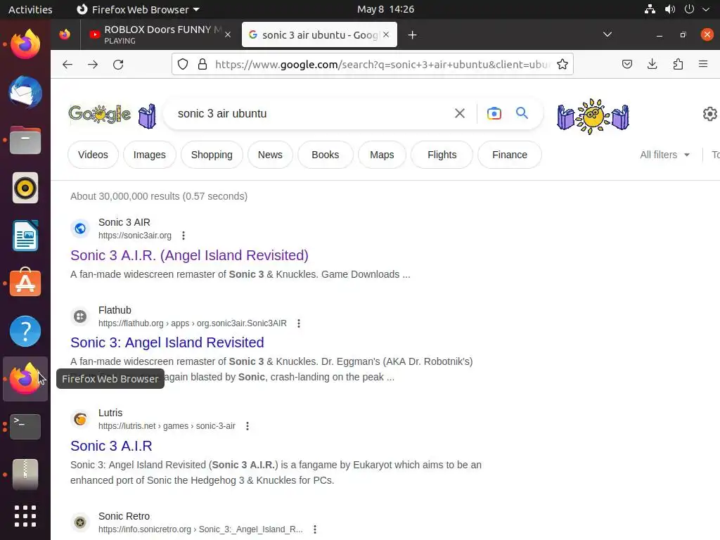Click the Google search input field
Screen dimensions: 720x540
pyautogui.click(x=312, y=113)
